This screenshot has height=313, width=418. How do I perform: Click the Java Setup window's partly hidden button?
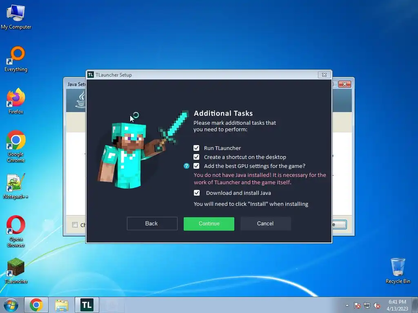pyautogui.click(x=339, y=225)
